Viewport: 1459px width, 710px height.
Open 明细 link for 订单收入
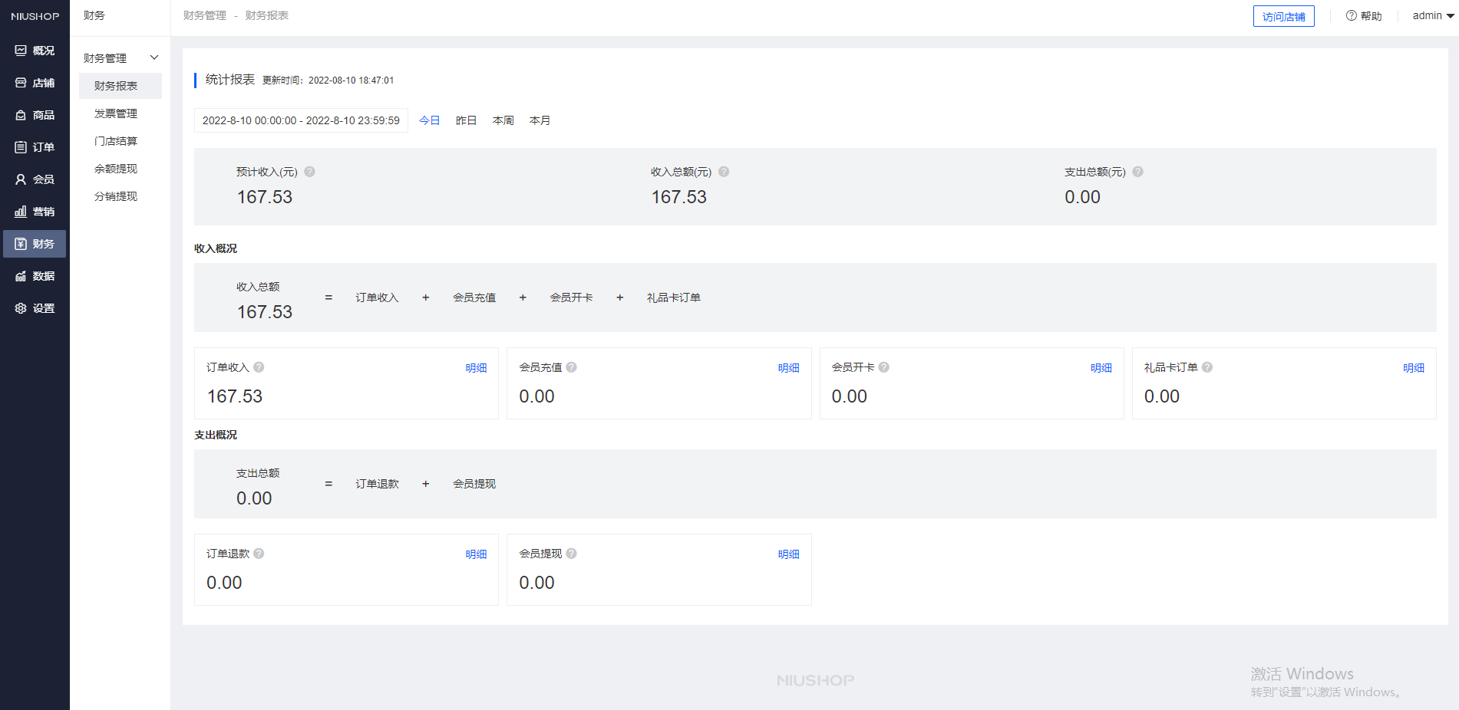[x=476, y=367]
